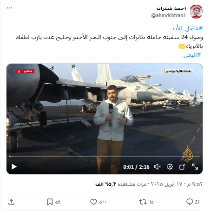
Task: Repost the tweet with the retweet icon
Action: (143, 202)
